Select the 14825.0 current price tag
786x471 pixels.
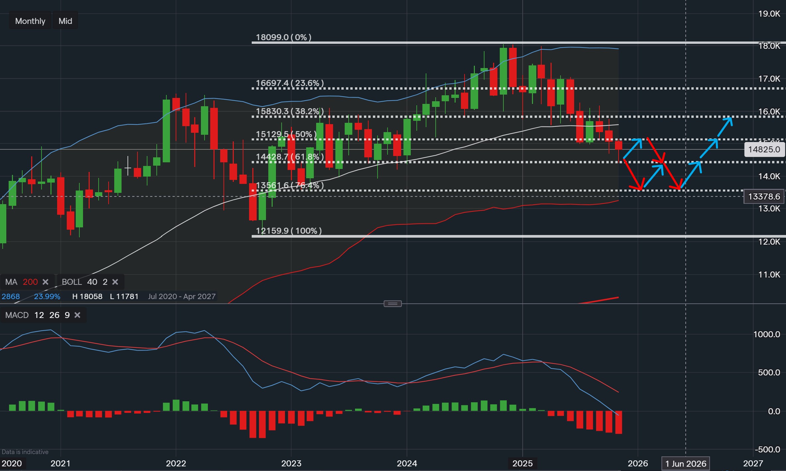pyautogui.click(x=764, y=149)
